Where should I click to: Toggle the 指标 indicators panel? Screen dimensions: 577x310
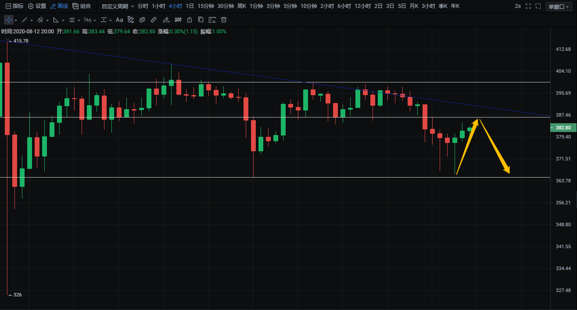[x=14, y=6]
